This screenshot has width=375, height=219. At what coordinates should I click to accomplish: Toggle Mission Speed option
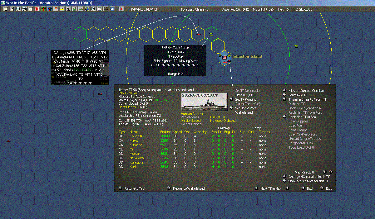click(x=191, y=121)
